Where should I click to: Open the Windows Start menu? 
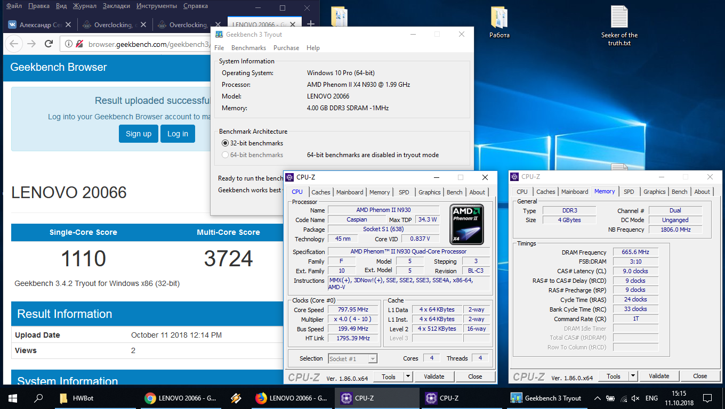pos(12,398)
